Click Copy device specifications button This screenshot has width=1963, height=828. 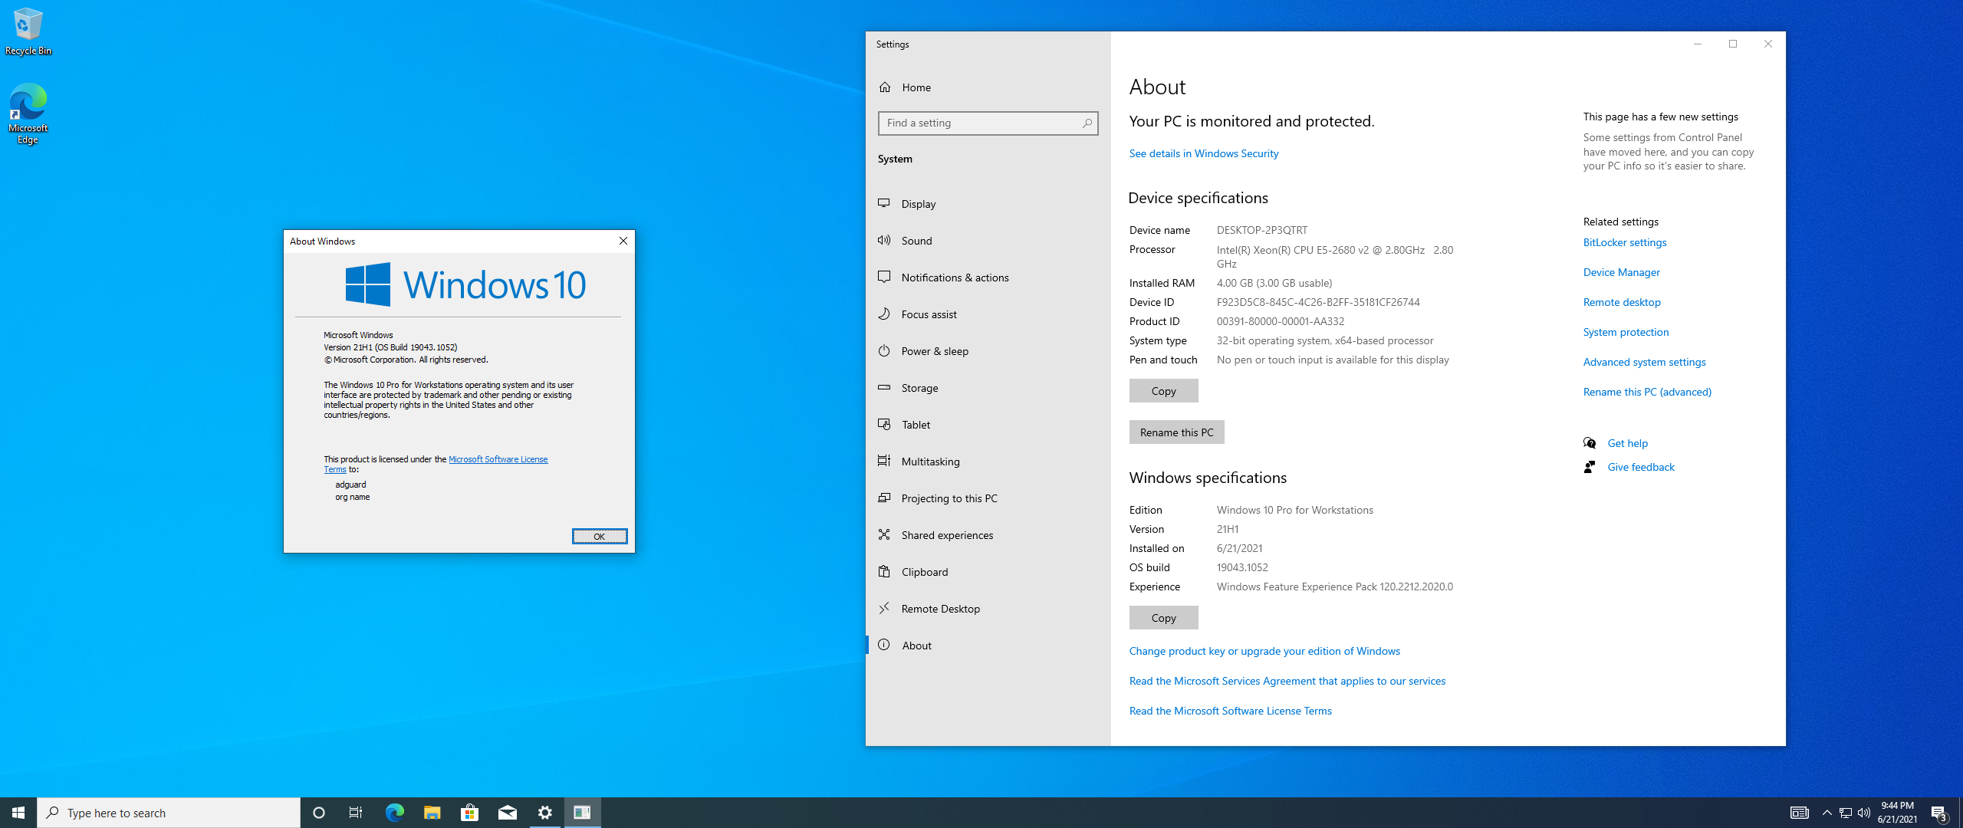point(1162,390)
